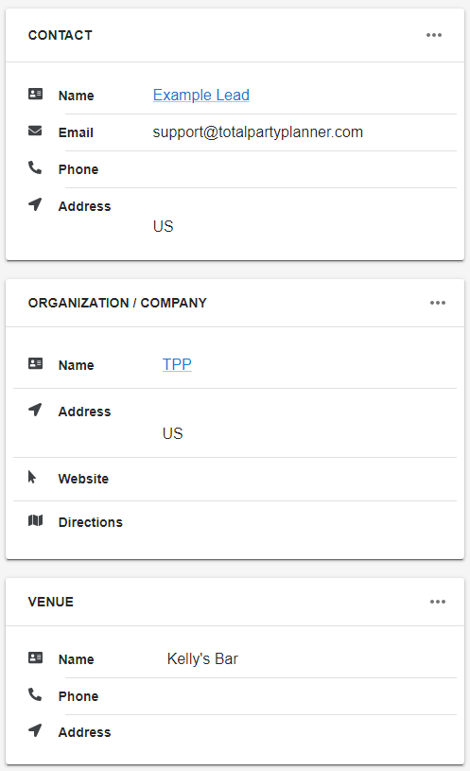Open the Contact card options menu
Screen dimensions: 470x771
[x=434, y=35]
